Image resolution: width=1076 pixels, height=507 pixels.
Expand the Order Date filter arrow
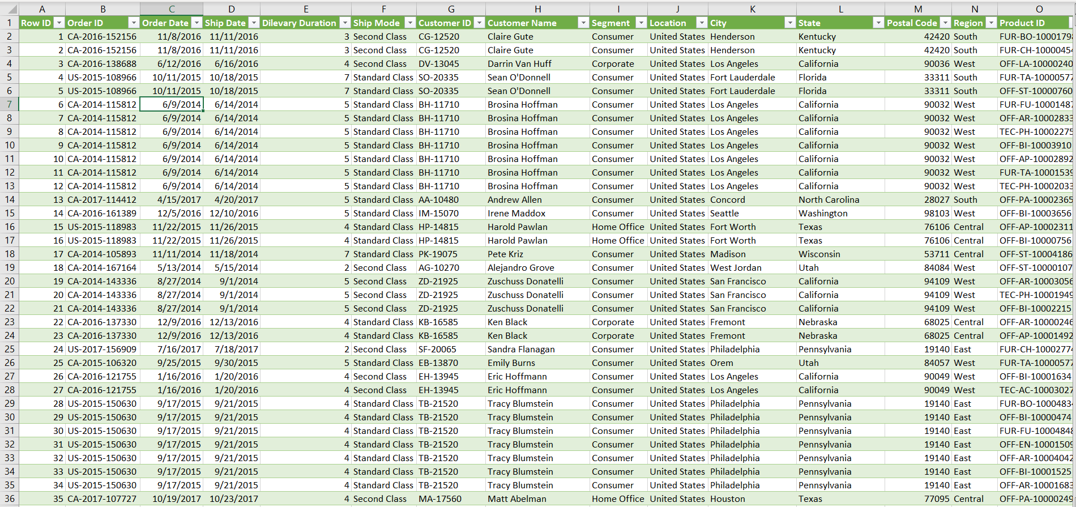(x=197, y=23)
